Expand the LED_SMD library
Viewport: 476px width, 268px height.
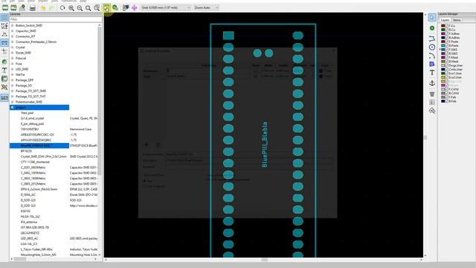[13, 69]
